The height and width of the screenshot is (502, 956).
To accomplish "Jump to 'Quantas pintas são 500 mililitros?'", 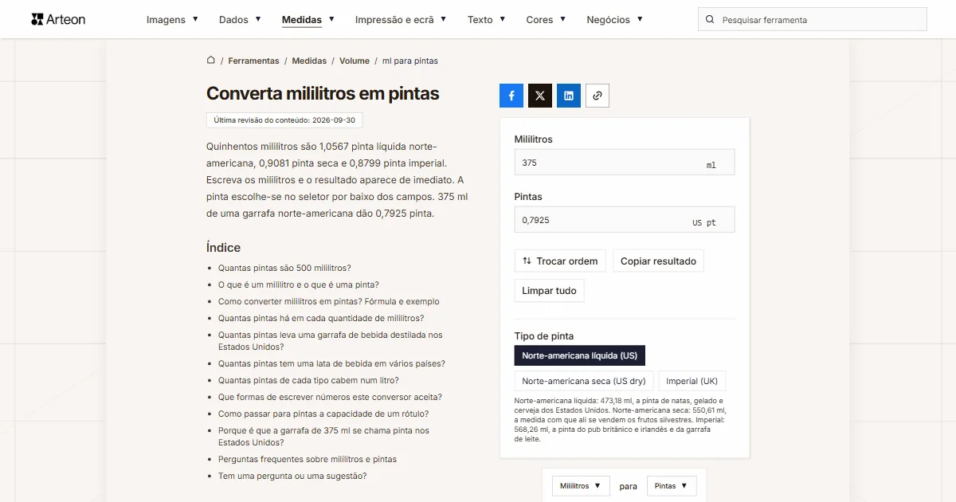I will [284, 268].
